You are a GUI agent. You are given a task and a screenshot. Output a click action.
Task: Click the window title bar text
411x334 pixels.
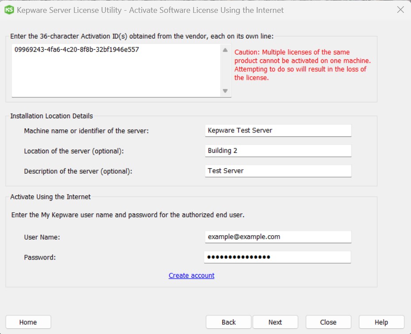[x=150, y=10]
